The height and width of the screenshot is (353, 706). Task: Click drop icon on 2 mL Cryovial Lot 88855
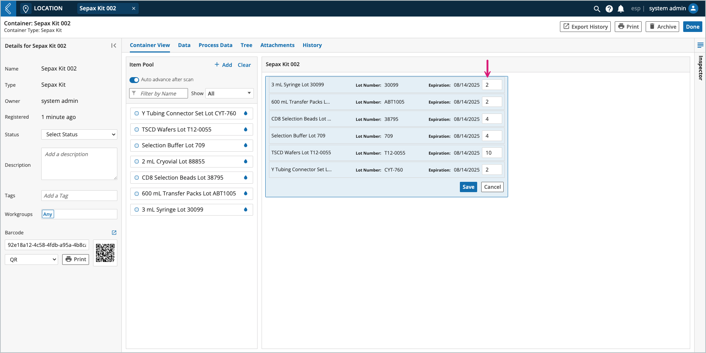point(245,161)
